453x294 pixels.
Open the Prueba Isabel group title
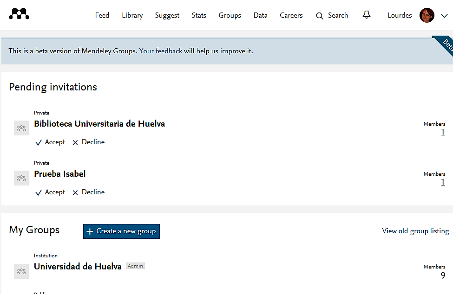[60, 174]
